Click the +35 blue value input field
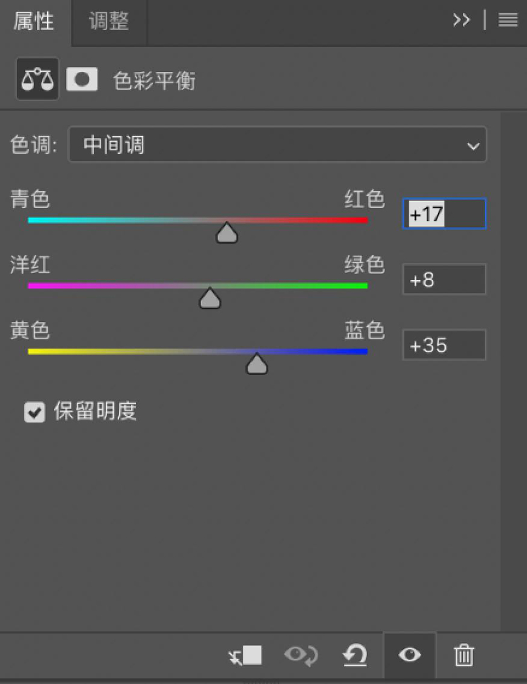The width and height of the screenshot is (527, 684). point(444,344)
